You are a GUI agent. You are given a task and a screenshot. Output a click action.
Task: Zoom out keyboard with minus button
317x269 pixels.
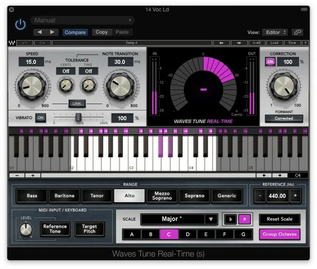17,175
